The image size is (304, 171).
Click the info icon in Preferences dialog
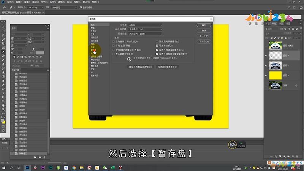pyautogui.click(x=129, y=59)
